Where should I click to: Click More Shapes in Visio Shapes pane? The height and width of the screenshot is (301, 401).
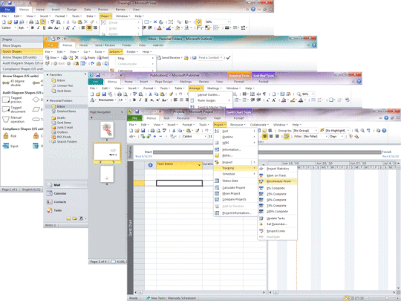pyautogui.click(x=22, y=45)
